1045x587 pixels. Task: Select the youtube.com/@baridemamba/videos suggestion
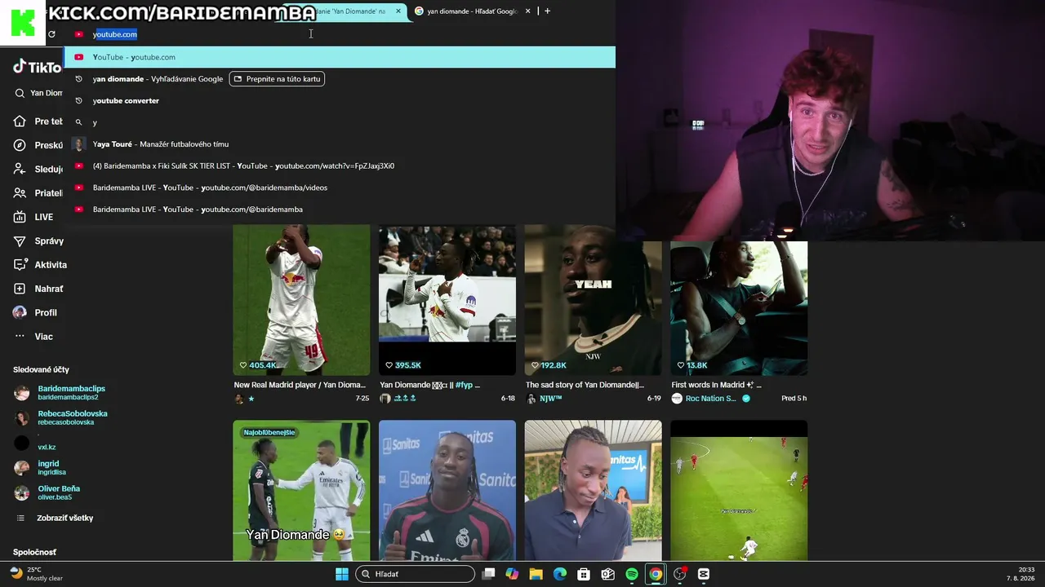click(x=340, y=188)
